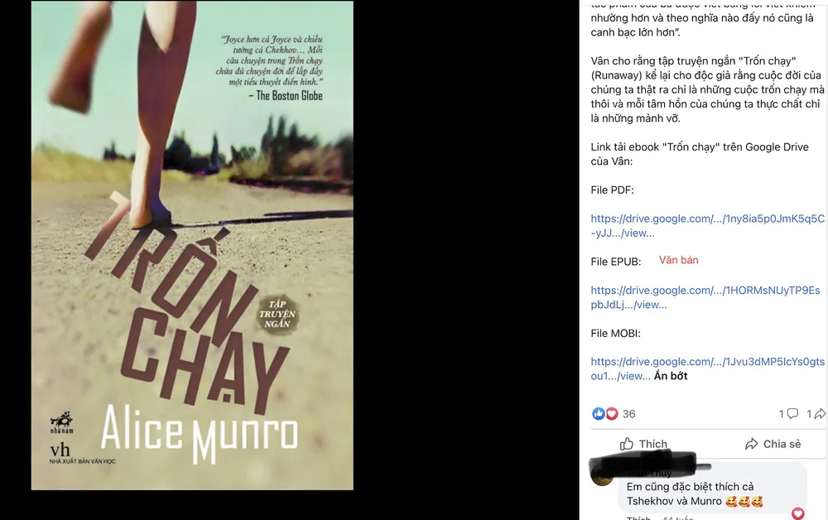The height and width of the screenshot is (520, 828).
Task: Open the EPUB Google Drive link
Action: coord(705,297)
